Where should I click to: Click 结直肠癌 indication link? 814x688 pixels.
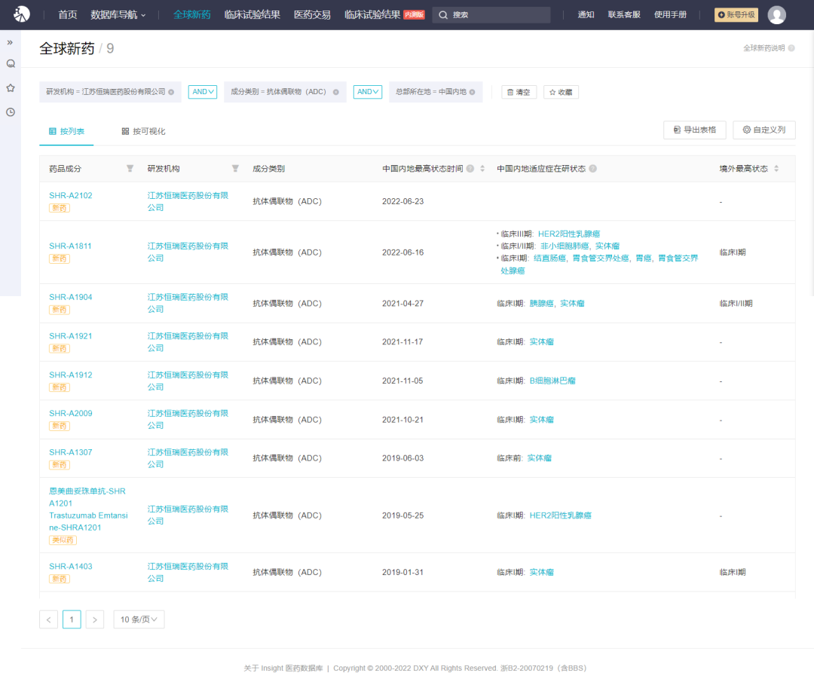click(549, 258)
